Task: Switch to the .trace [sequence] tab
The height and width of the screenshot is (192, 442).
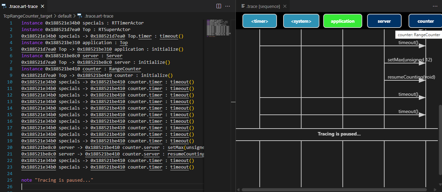Action: [x=263, y=6]
